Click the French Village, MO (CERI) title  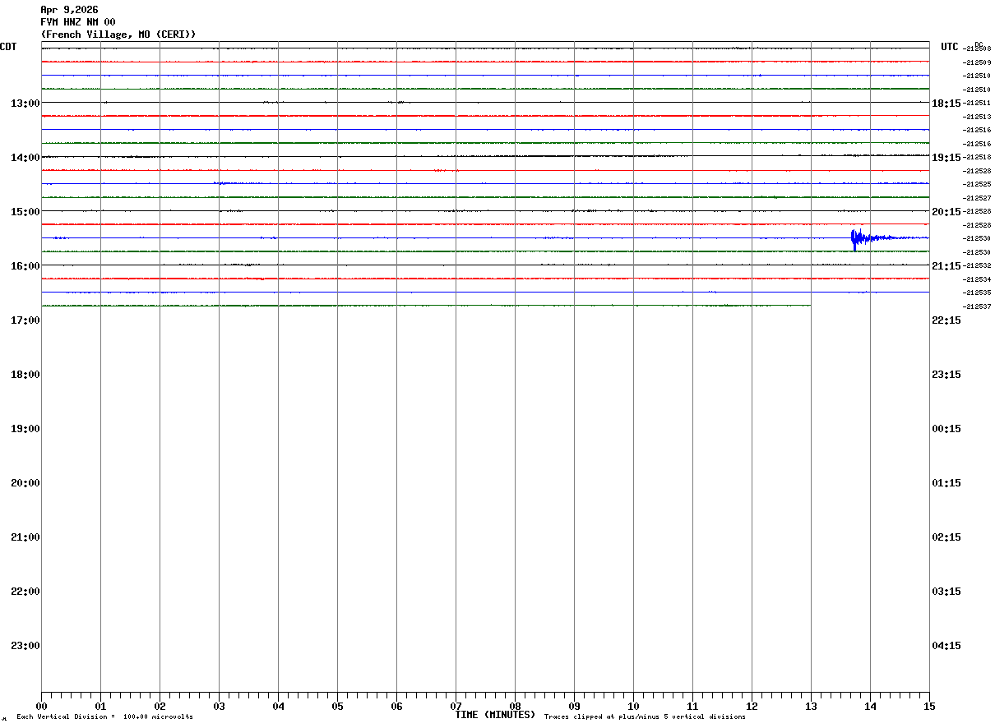(x=118, y=35)
